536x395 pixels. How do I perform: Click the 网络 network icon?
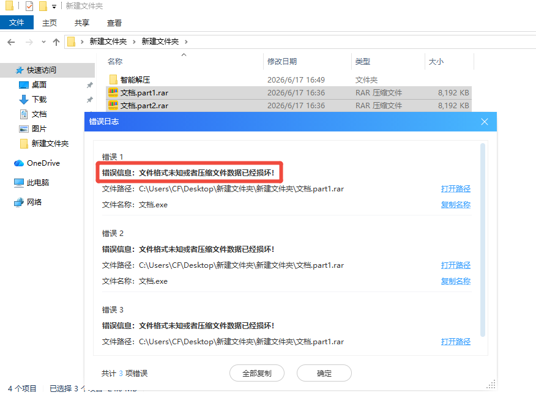19,202
